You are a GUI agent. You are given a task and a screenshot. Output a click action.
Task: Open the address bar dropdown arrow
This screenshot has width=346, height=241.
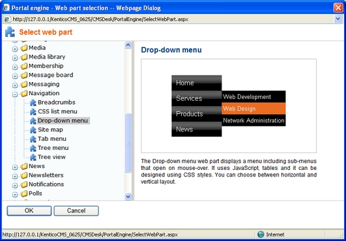point(338,19)
